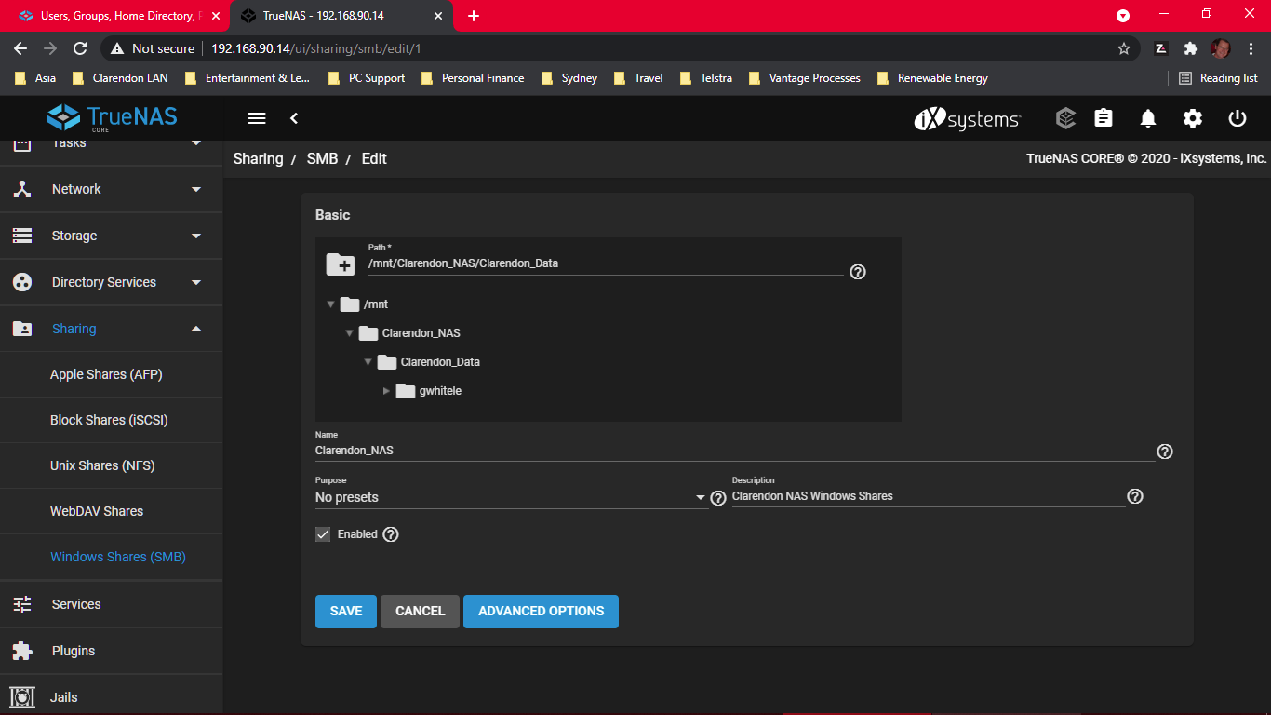Show help for the Name field
Screen dimensions: 1271x715
1165,452
